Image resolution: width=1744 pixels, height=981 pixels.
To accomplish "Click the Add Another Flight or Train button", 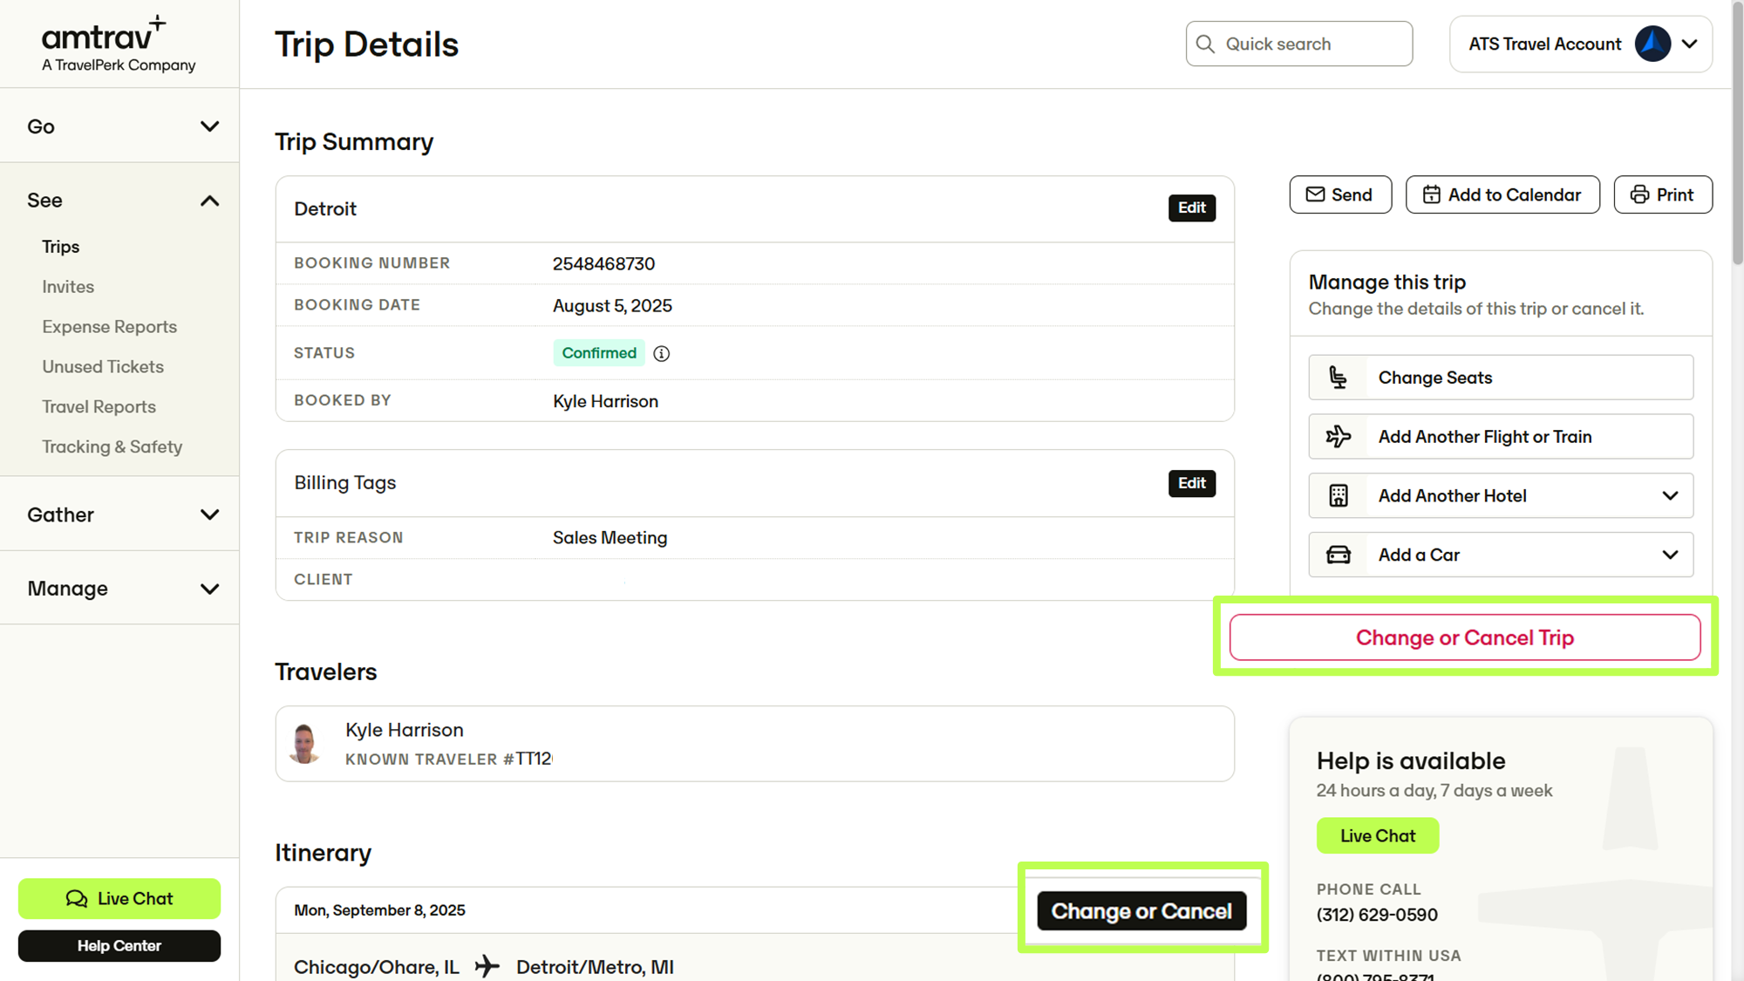I will pyautogui.click(x=1500, y=436).
